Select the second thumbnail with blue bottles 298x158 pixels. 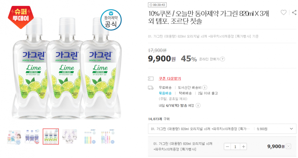(32, 137)
